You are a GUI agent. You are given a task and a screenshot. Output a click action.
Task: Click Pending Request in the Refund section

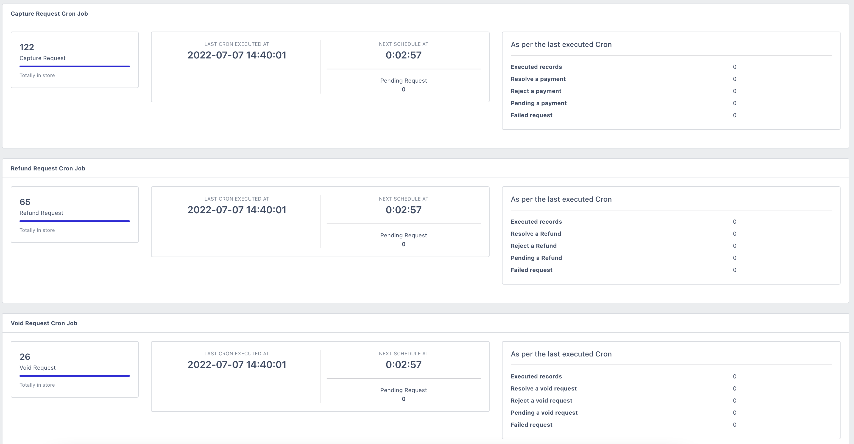[x=403, y=235]
